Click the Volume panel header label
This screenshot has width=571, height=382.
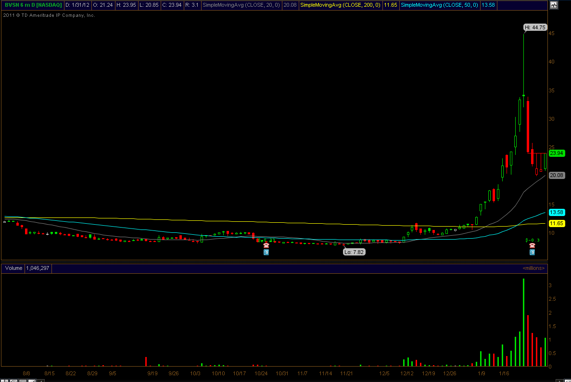(13, 268)
